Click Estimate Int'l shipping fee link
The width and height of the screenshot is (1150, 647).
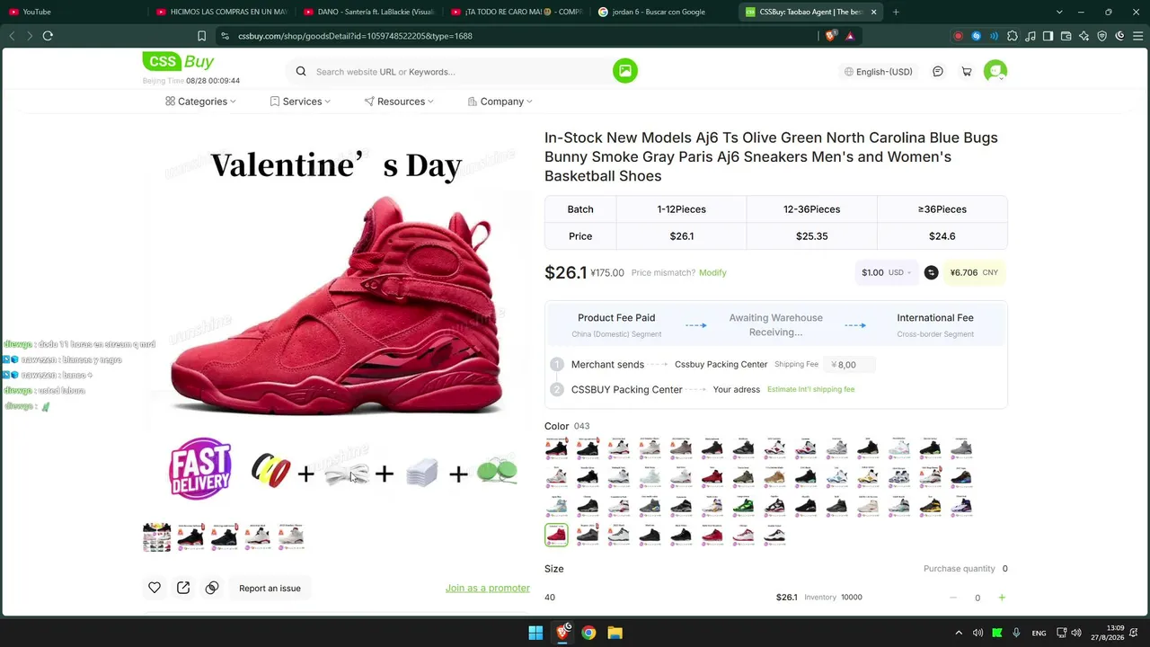[810, 389]
